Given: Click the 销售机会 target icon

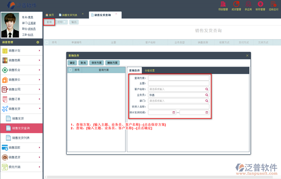Looking at the screenshot, I should point(5,70).
